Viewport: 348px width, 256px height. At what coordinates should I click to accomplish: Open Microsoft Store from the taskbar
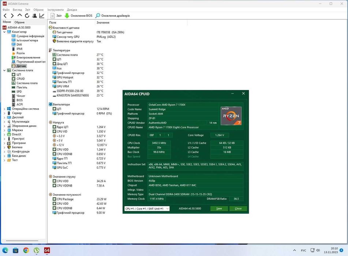pos(15,250)
